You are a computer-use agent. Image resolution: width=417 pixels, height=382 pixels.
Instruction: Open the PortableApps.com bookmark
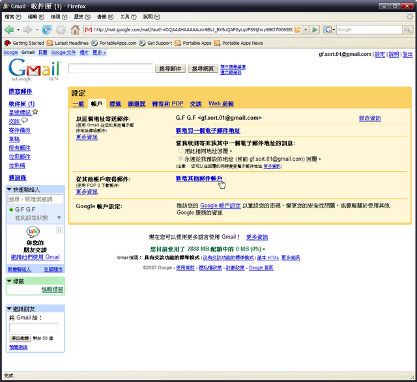(114, 43)
